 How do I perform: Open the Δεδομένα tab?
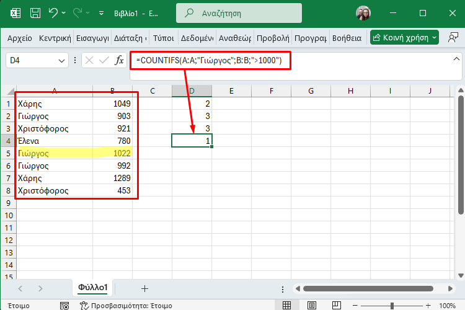(x=197, y=38)
